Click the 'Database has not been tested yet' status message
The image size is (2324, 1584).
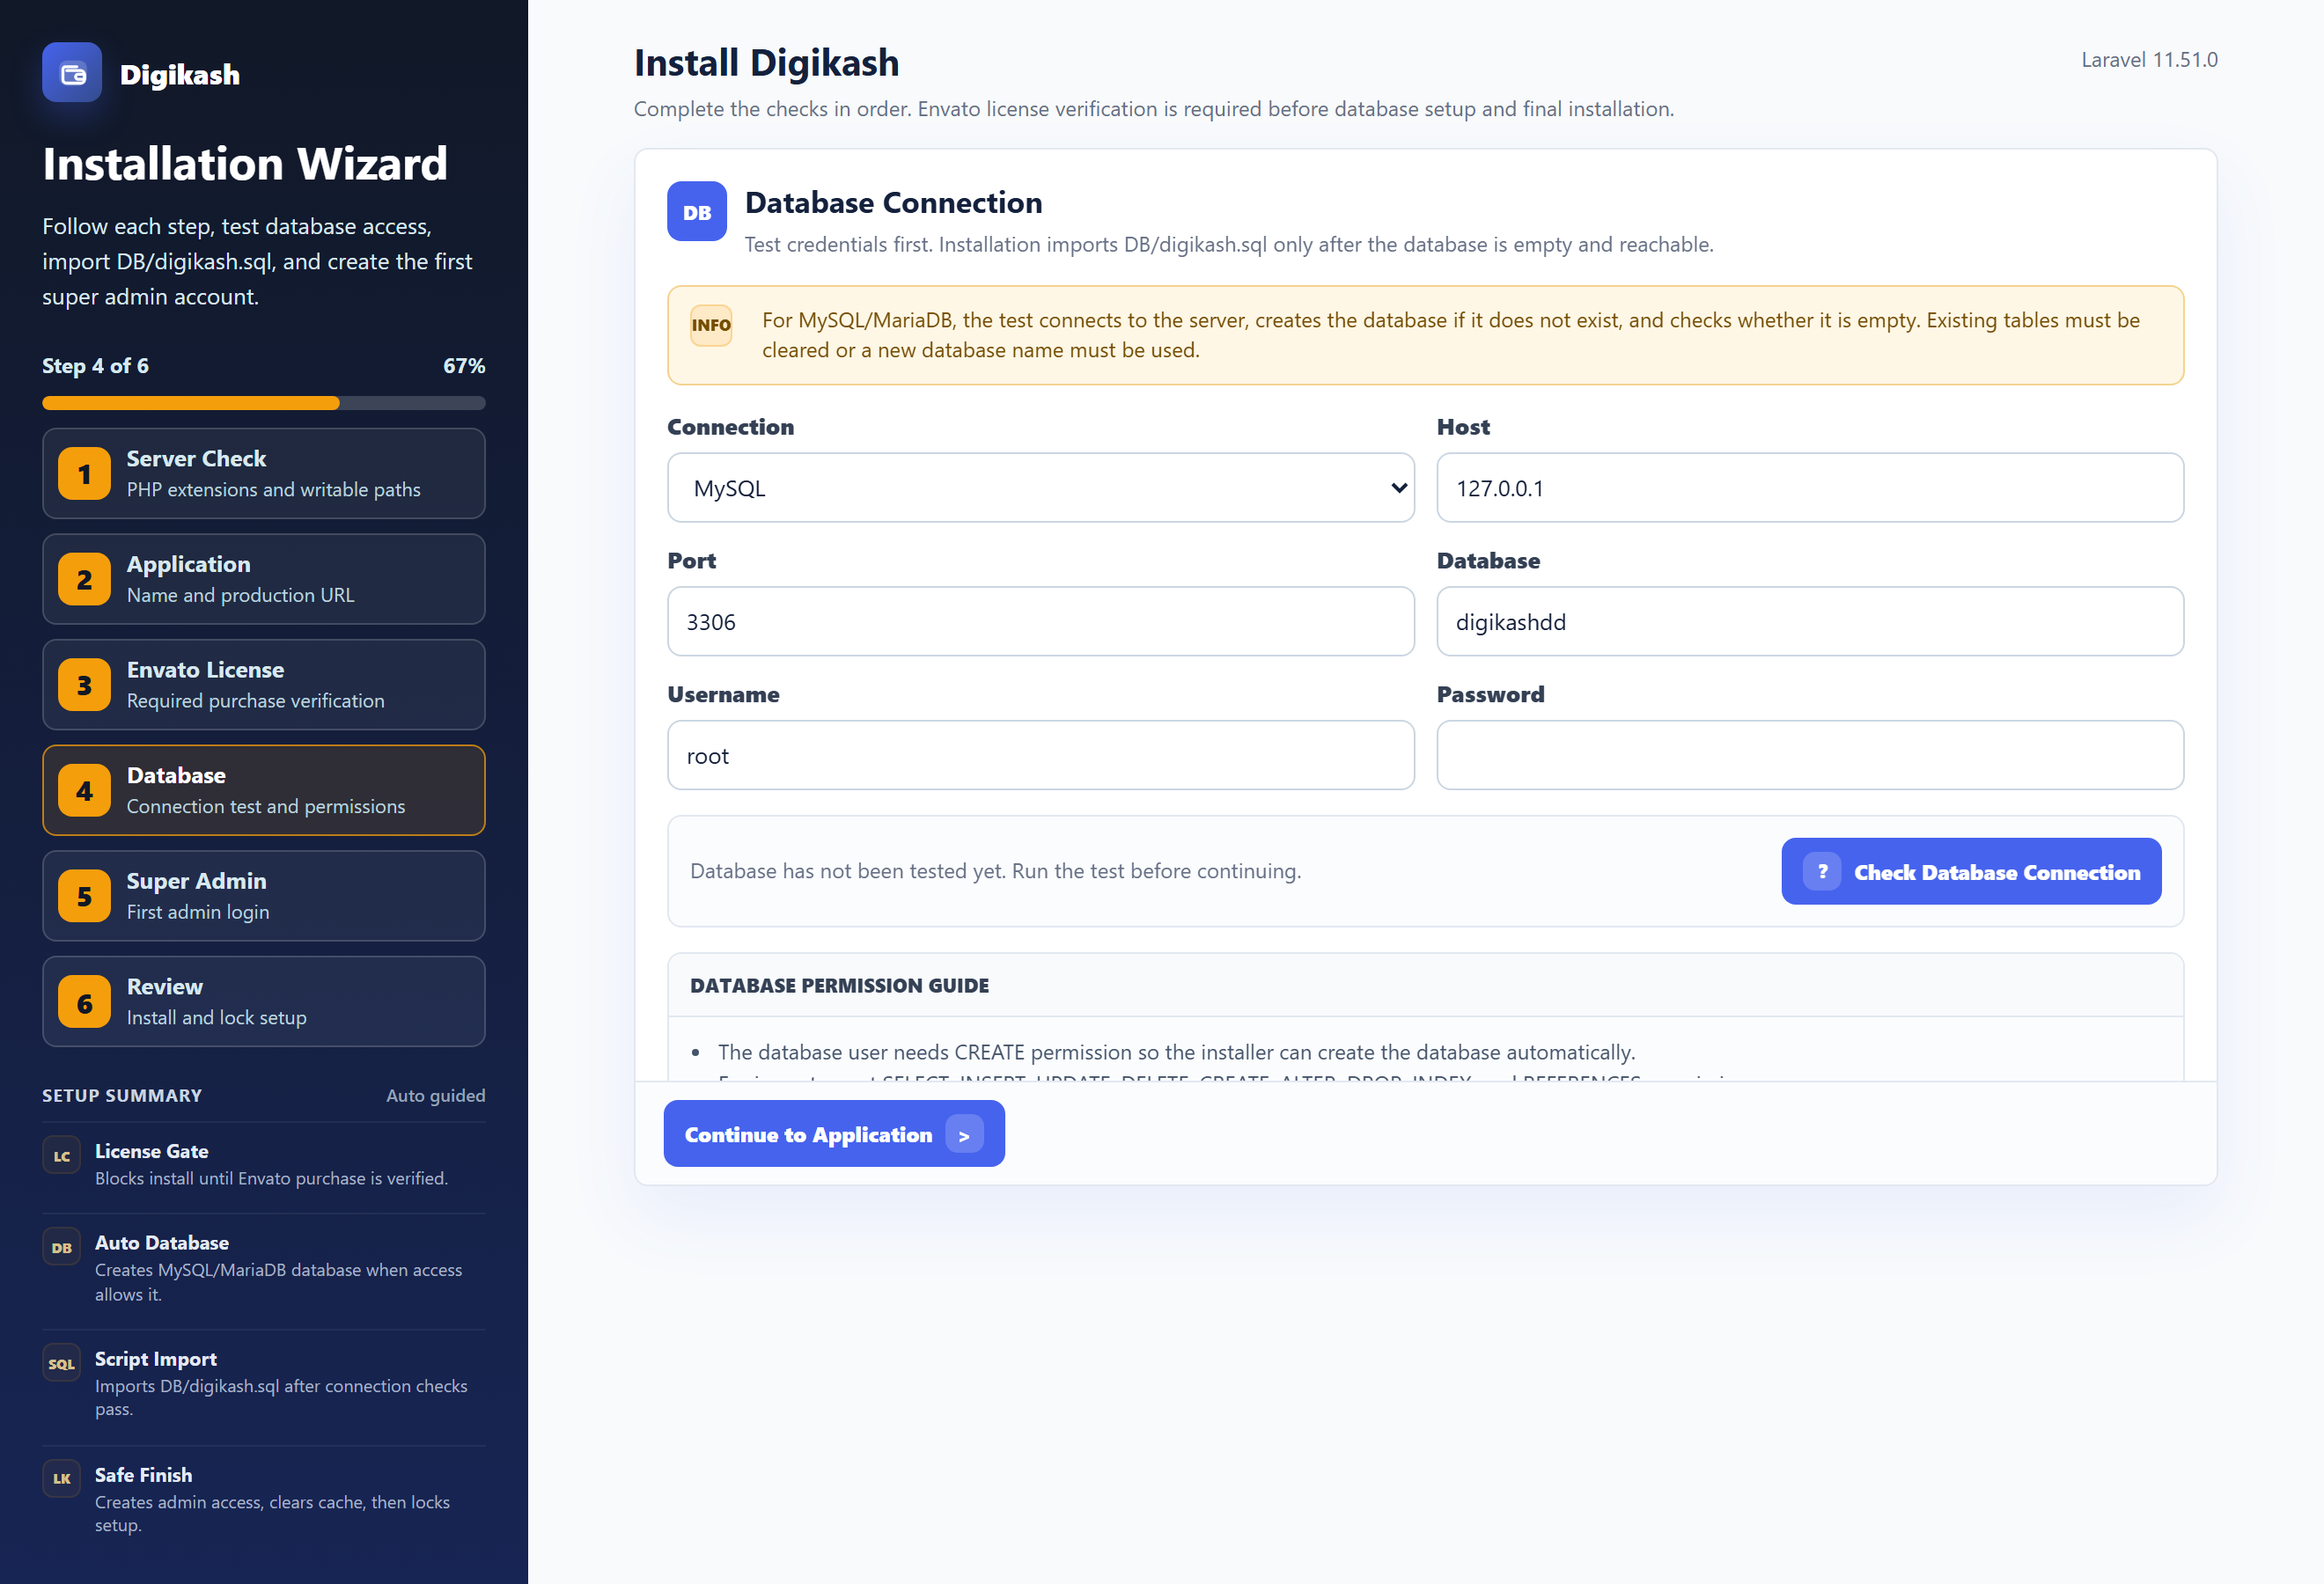click(x=995, y=871)
